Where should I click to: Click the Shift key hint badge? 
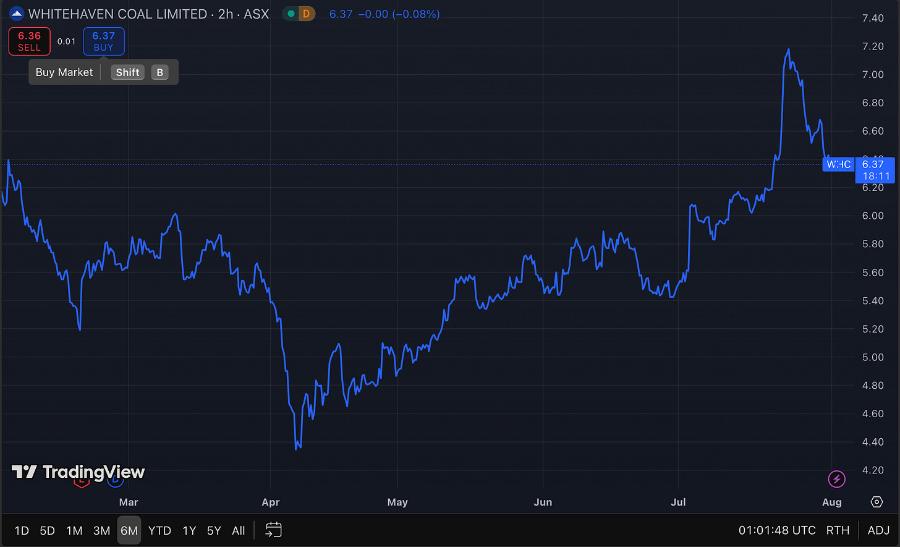pyautogui.click(x=127, y=72)
